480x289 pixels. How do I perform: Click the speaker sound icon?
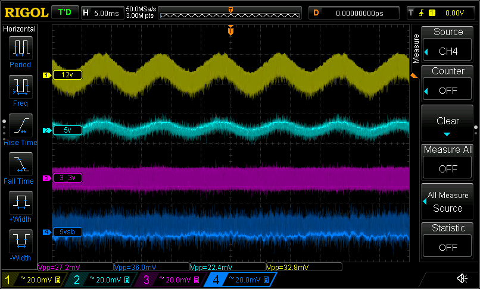coord(462,278)
